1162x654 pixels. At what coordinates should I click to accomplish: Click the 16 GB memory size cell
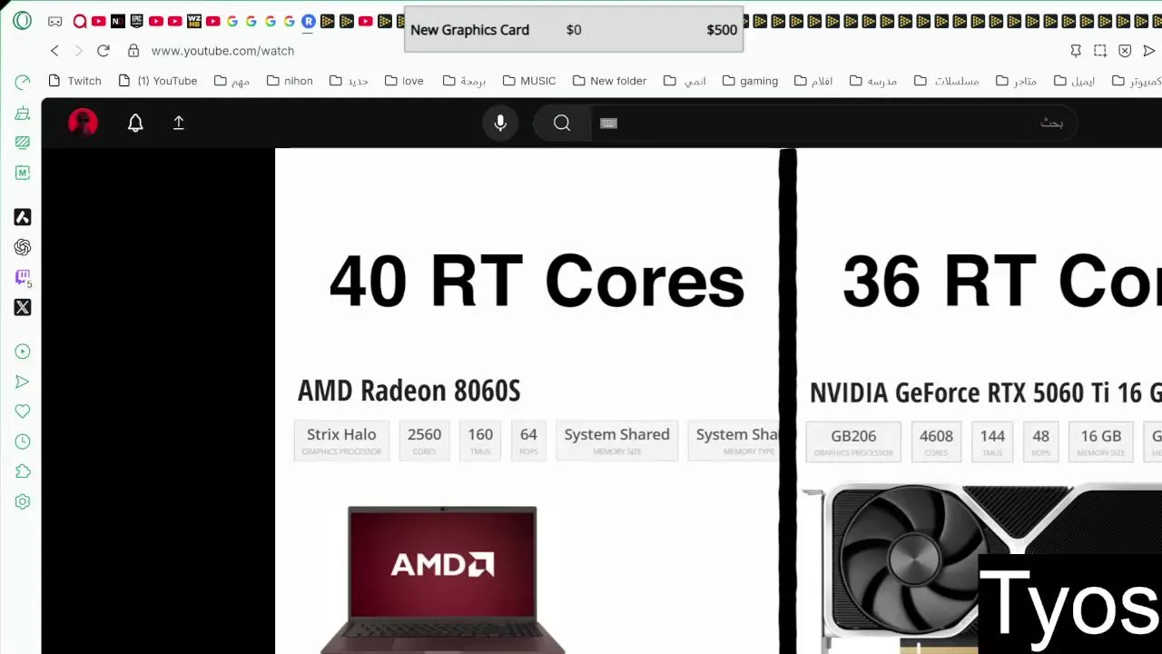[x=1100, y=442]
